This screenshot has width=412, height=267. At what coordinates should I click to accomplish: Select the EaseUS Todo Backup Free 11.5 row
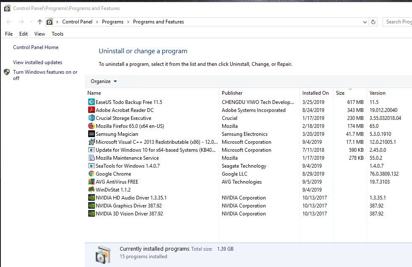click(249, 102)
